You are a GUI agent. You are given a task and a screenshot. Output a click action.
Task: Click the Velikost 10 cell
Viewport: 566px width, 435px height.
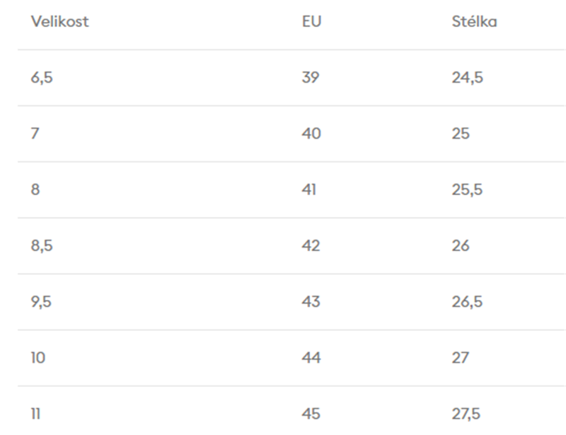tap(37, 358)
